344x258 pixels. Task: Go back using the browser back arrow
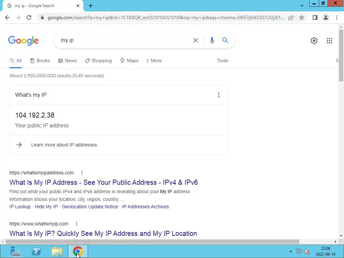[7, 17]
